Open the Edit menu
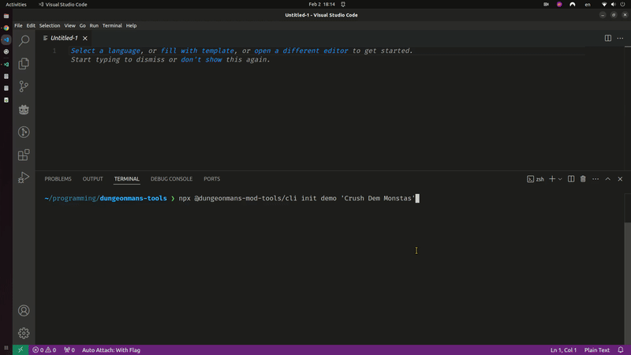Screen dimensions: 631x355 coord(31,25)
